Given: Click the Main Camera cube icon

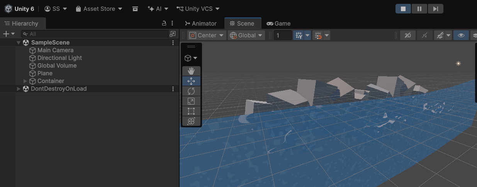Looking at the screenshot, I should tap(33, 50).
